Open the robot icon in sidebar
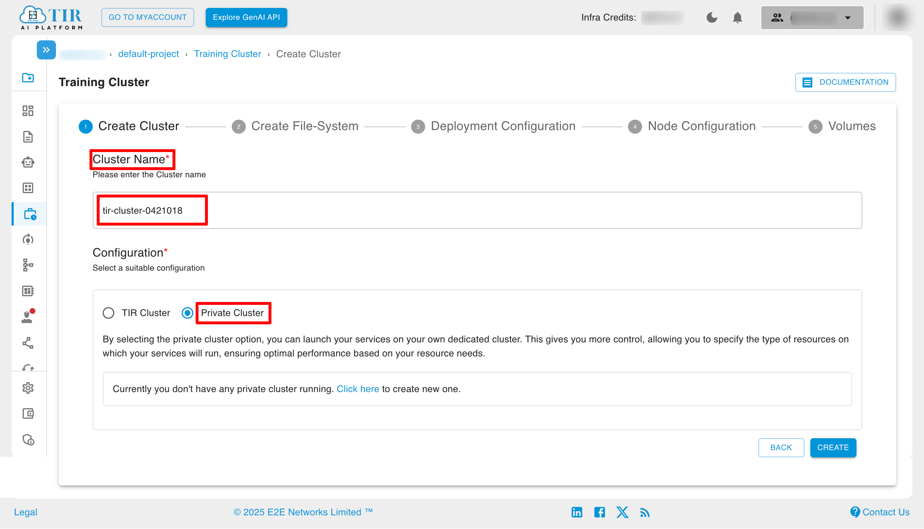924x529 pixels. coord(28,163)
